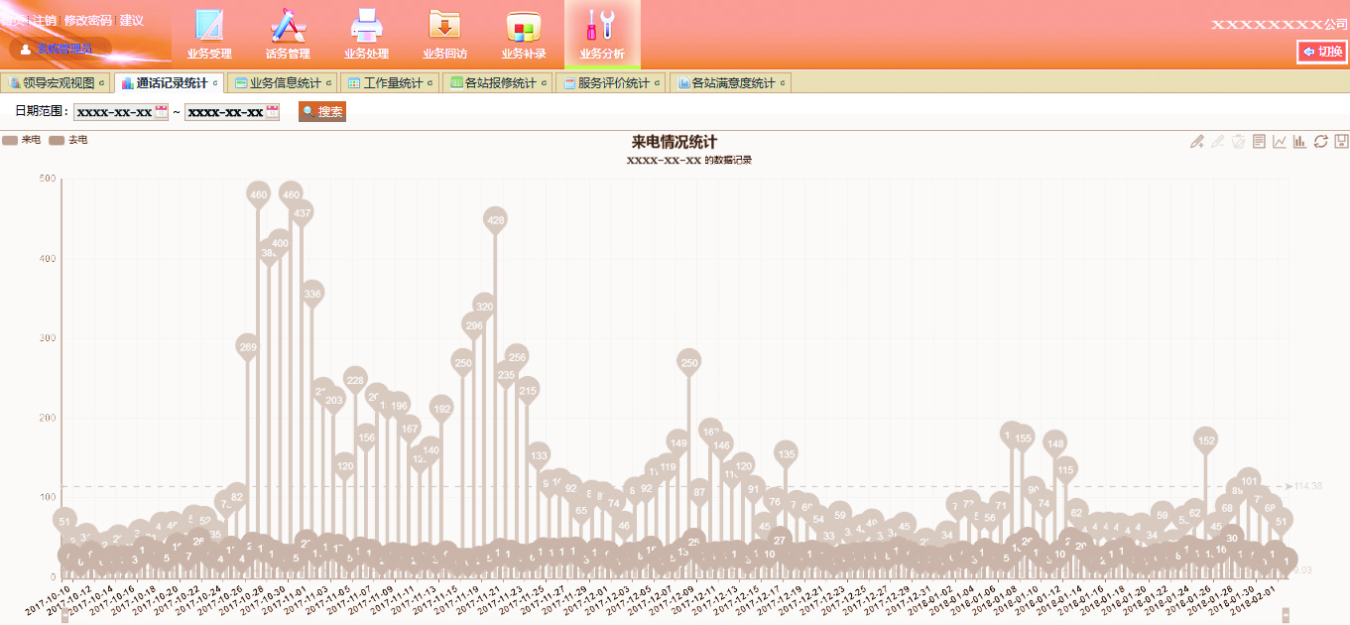The height and width of the screenshot is (625, 1350).
Task: Switch to 业务信息统计 tab
Action: [x=283, y=83]
